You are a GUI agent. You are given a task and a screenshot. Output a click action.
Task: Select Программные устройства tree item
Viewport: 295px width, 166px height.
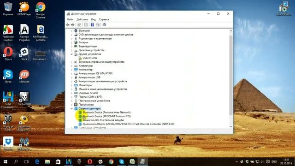click(94, 101)
